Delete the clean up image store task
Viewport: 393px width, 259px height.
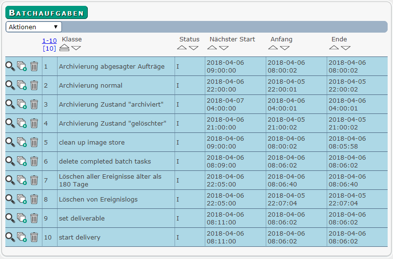tap(34, 142)
